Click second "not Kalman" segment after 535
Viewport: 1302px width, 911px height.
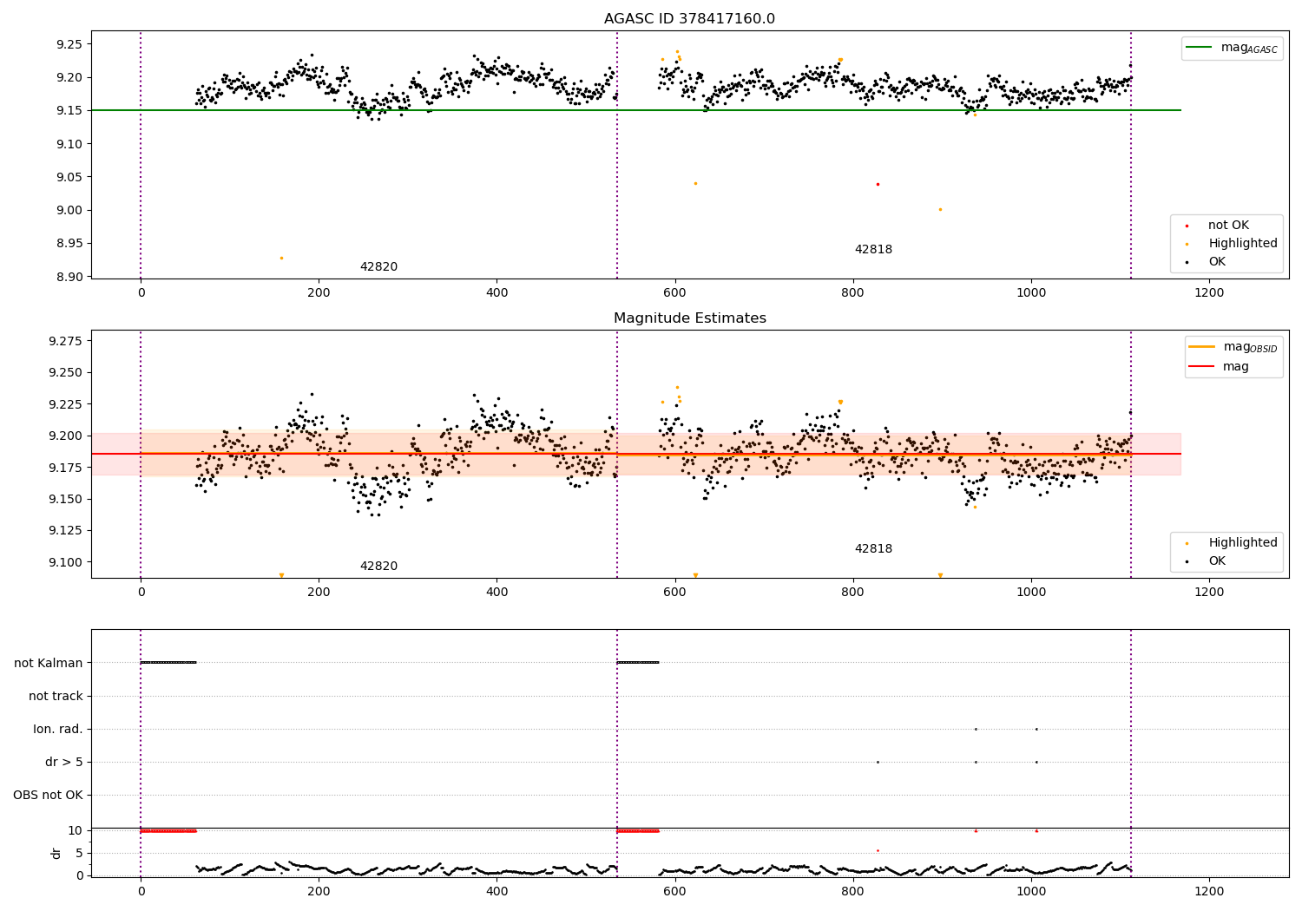pos(638,663)
